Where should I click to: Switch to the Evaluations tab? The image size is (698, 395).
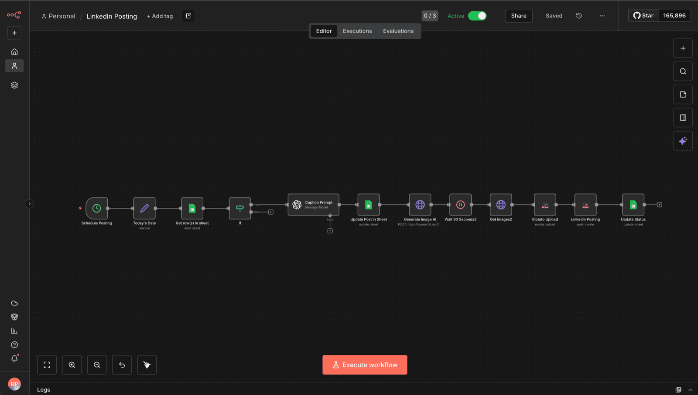[398, 31]
